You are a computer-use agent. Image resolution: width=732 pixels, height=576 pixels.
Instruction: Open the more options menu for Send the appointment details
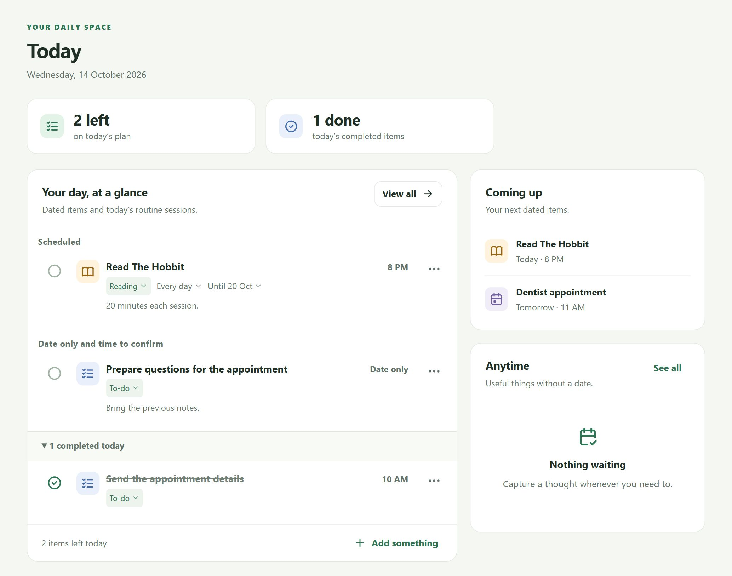coord(434,480)
